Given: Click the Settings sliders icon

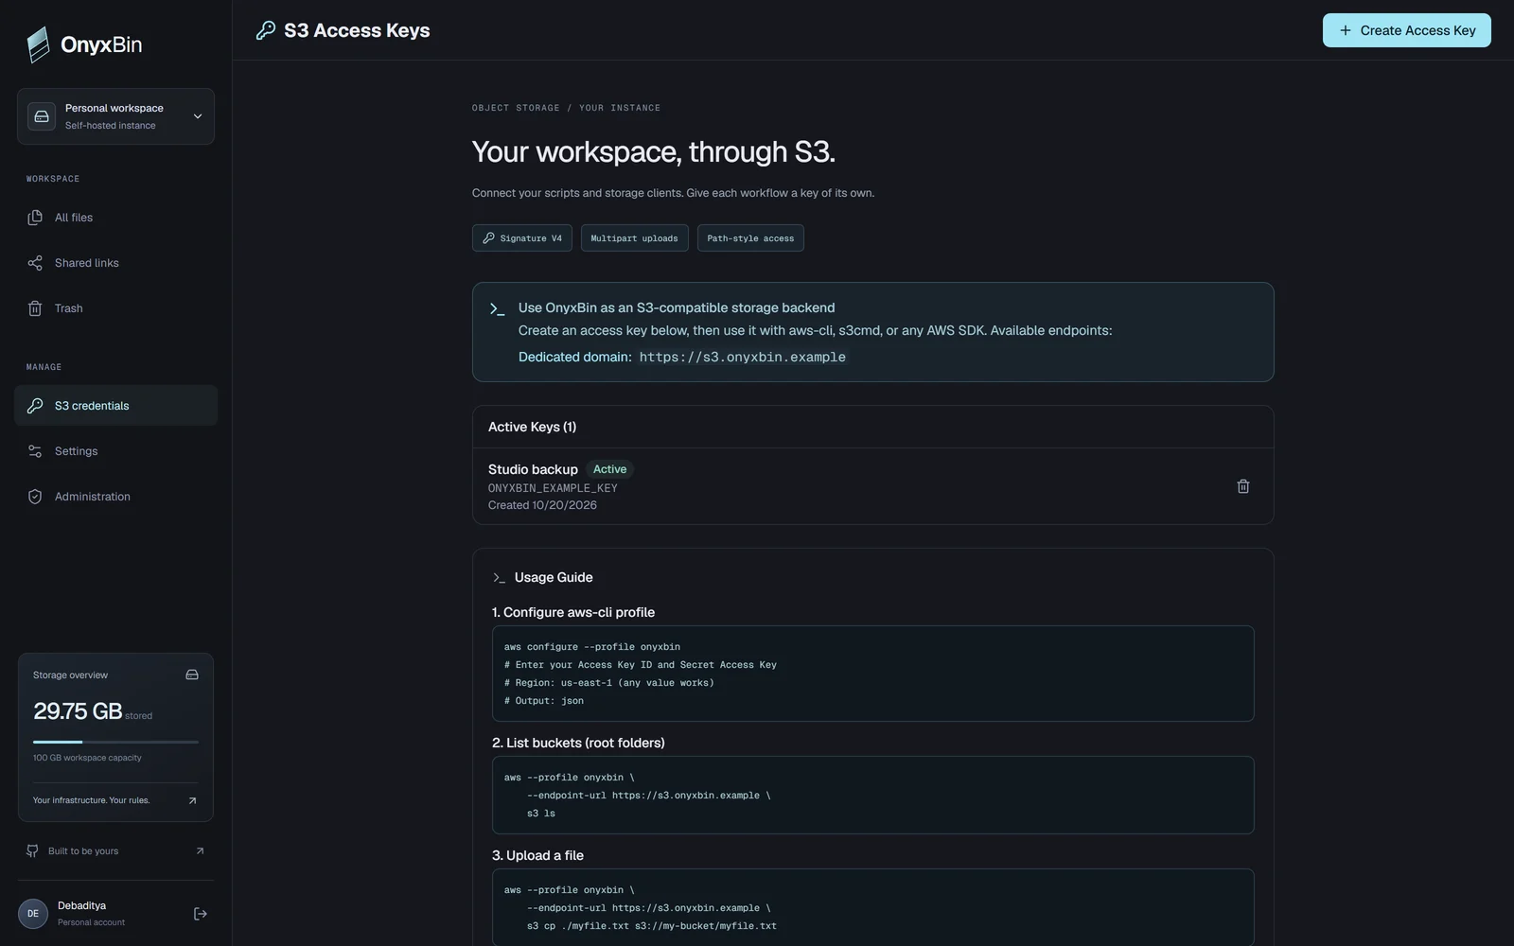Looking at the screenshot, I should [x=35, y=451].
